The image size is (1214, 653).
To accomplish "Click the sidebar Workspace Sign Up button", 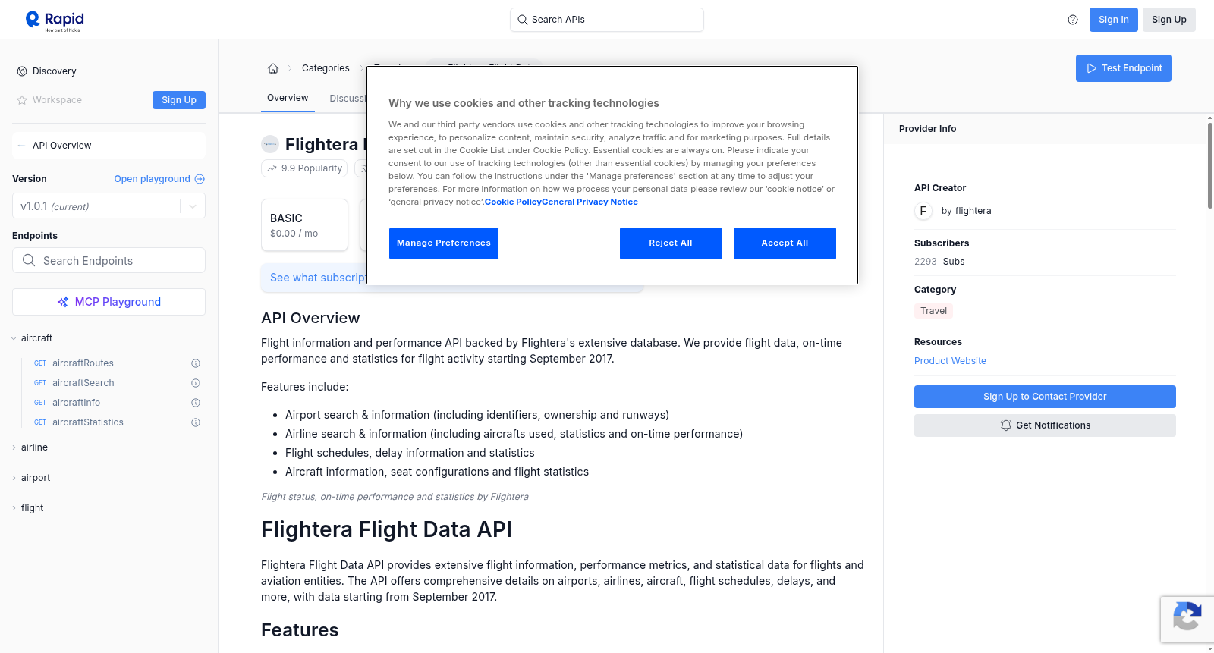I will [x=179, y=100].
